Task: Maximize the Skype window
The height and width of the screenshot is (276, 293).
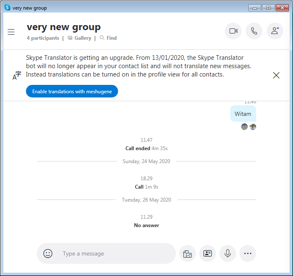Action: click(x=268, y=8)
